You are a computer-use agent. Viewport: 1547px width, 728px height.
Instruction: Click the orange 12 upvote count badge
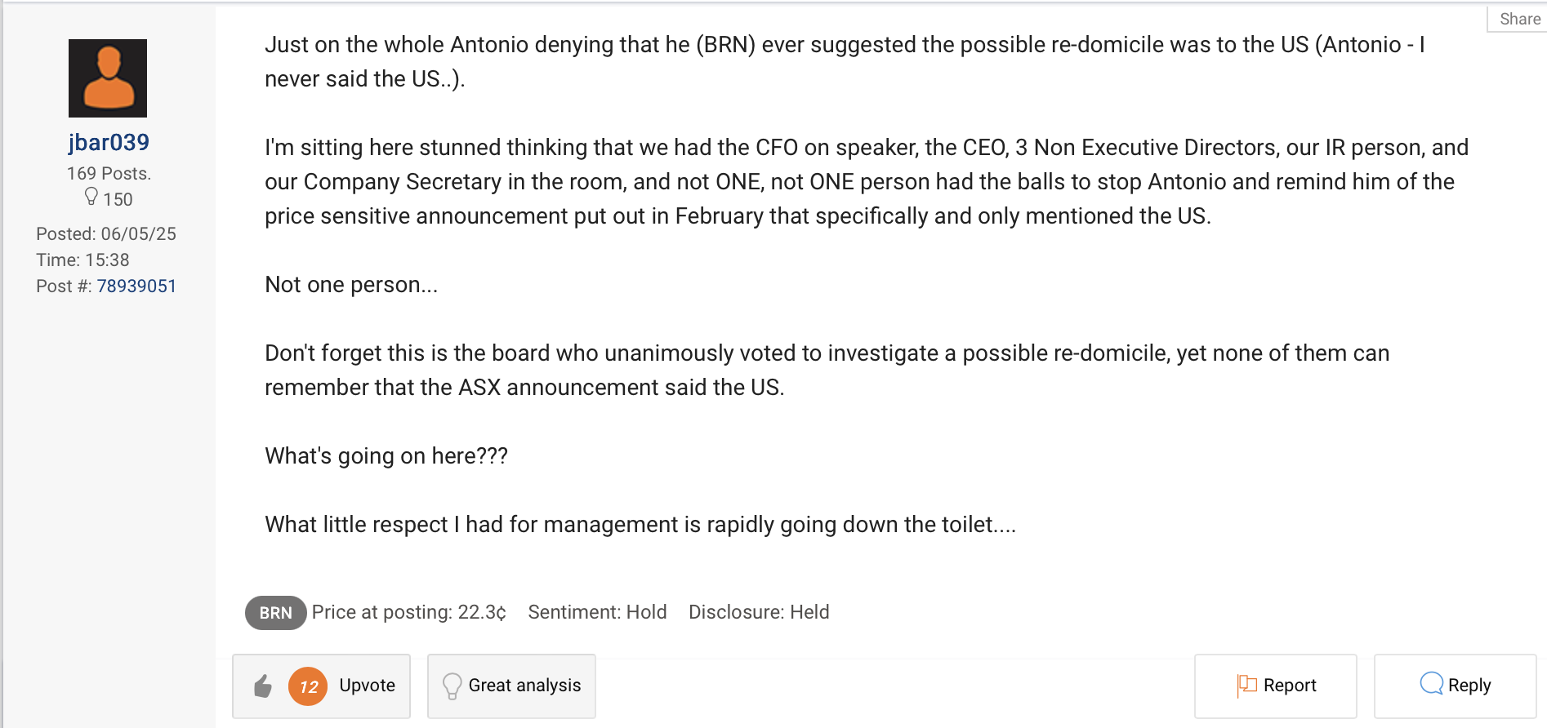[x=308, y=686]
